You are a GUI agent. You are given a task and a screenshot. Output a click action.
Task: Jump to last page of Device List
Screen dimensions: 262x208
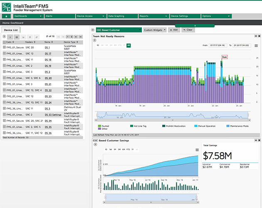point(82,37)
